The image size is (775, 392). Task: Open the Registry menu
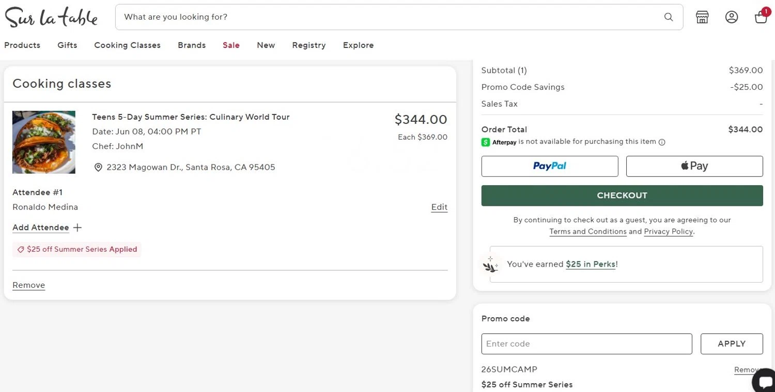308,45
